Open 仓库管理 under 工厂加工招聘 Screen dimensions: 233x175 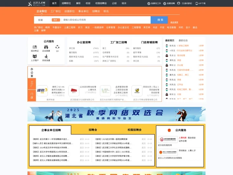pos(106,52)
